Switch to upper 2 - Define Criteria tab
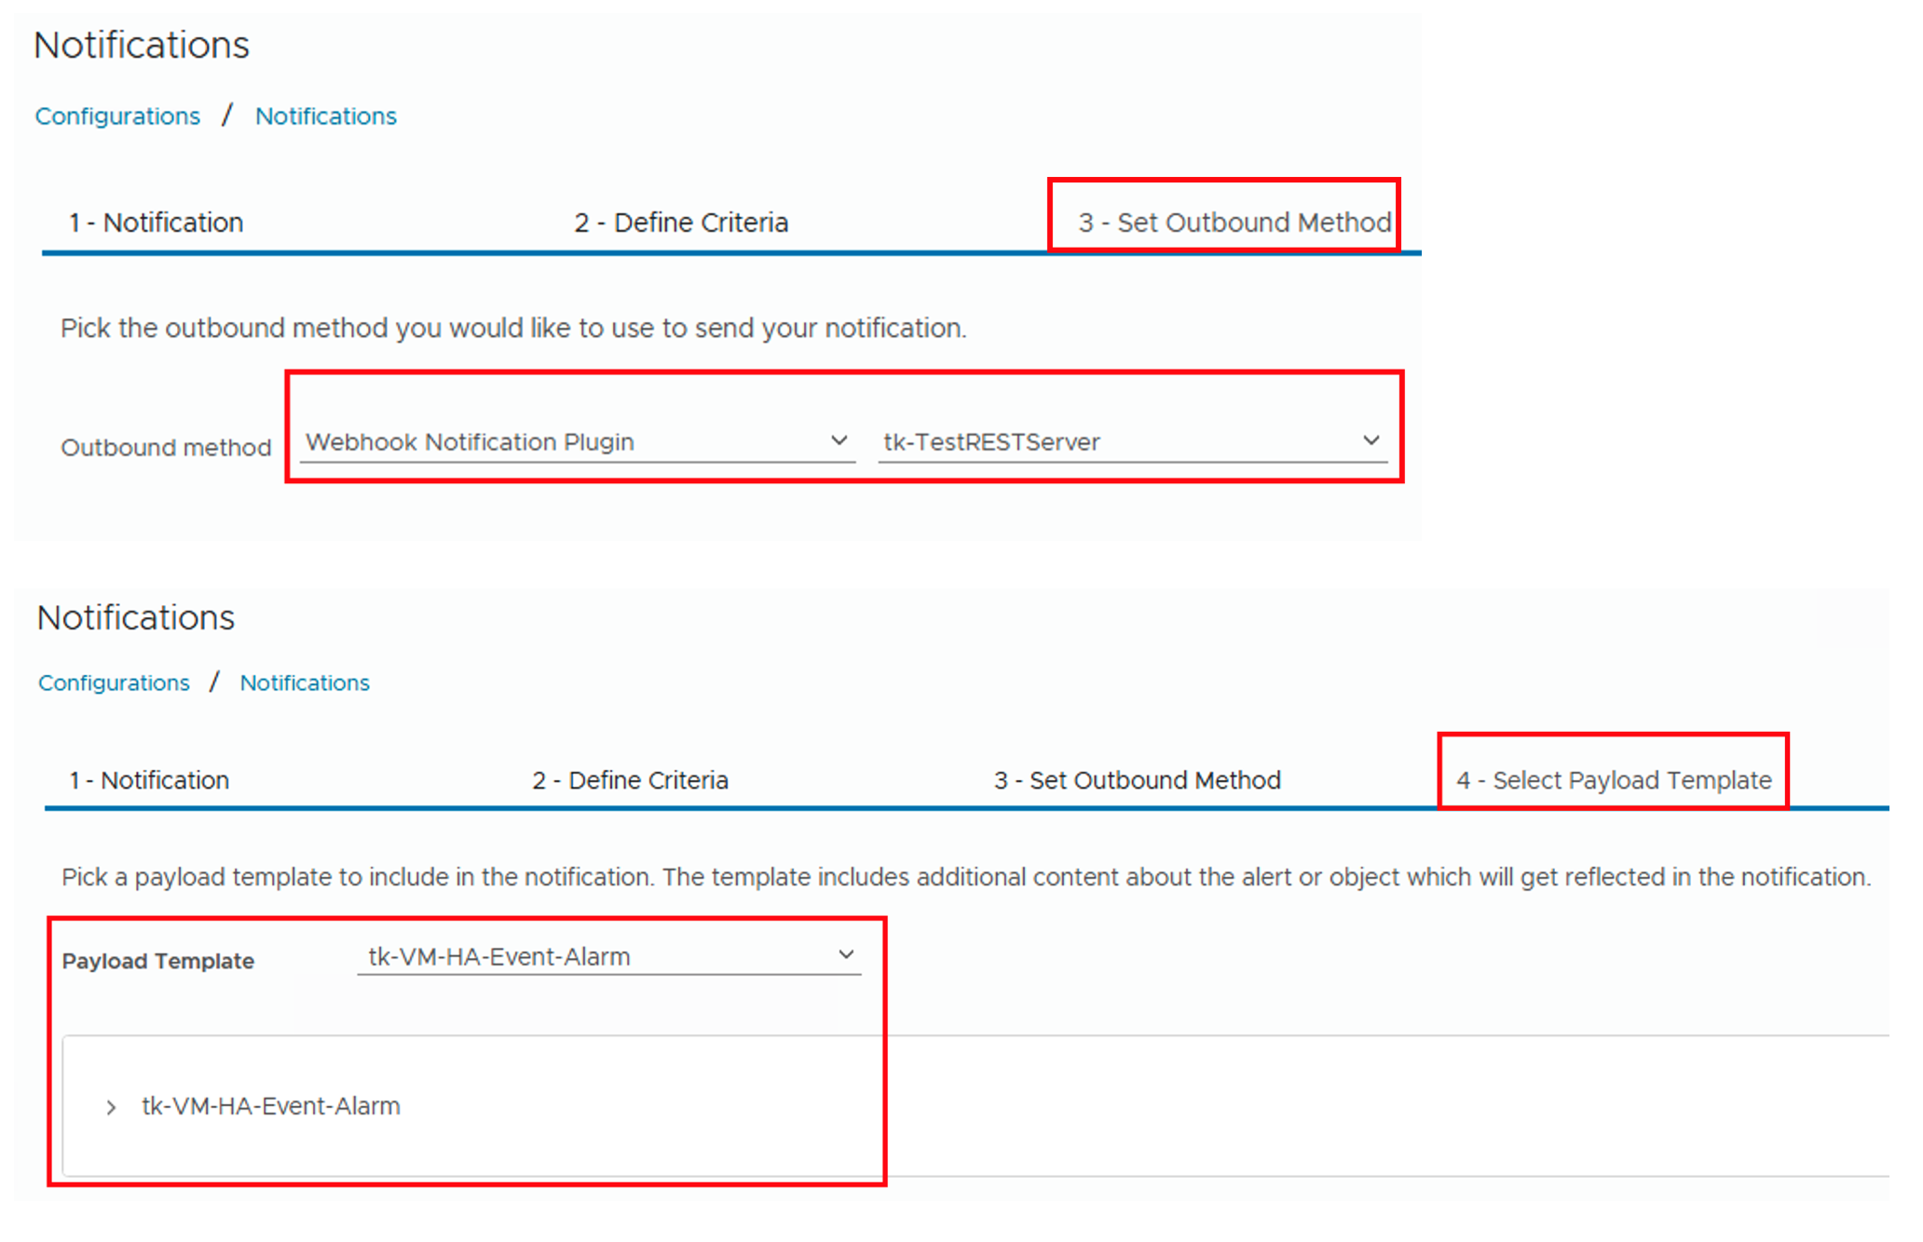Image resolution: width=1923 pixels, height=1242 pixels. 681,223
